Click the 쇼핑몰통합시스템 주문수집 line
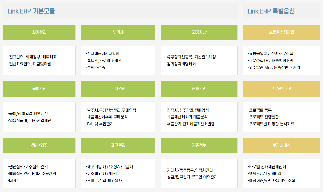Screen dimensions: 323x192 pos(271,54)
